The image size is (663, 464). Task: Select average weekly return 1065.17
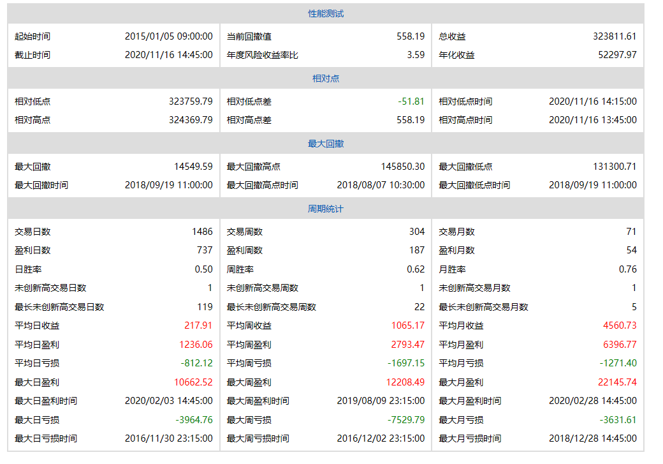(x=407, y=326)
